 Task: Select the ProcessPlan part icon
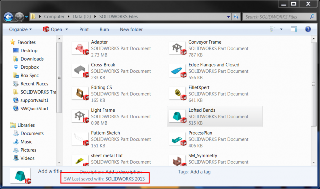point(178,139)
